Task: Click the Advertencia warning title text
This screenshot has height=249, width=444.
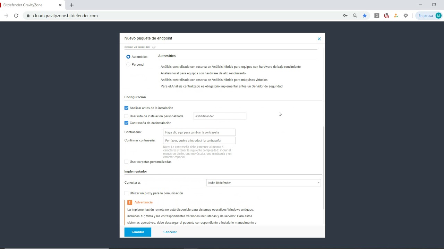Action: [144, 202]
